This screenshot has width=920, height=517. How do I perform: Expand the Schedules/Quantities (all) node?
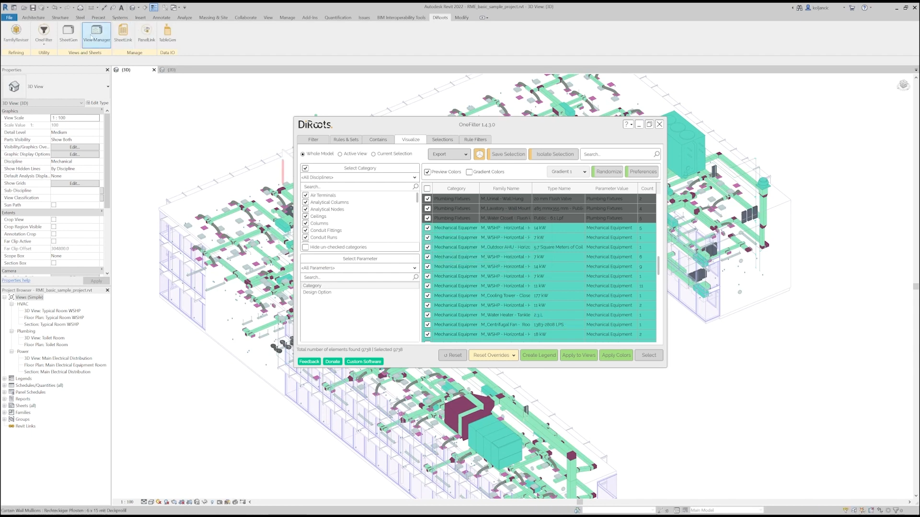click(x=5, y=385)
